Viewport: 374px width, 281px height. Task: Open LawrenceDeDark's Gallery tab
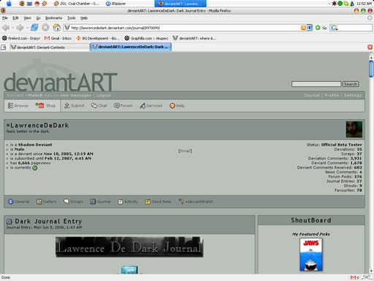point(46,202)
